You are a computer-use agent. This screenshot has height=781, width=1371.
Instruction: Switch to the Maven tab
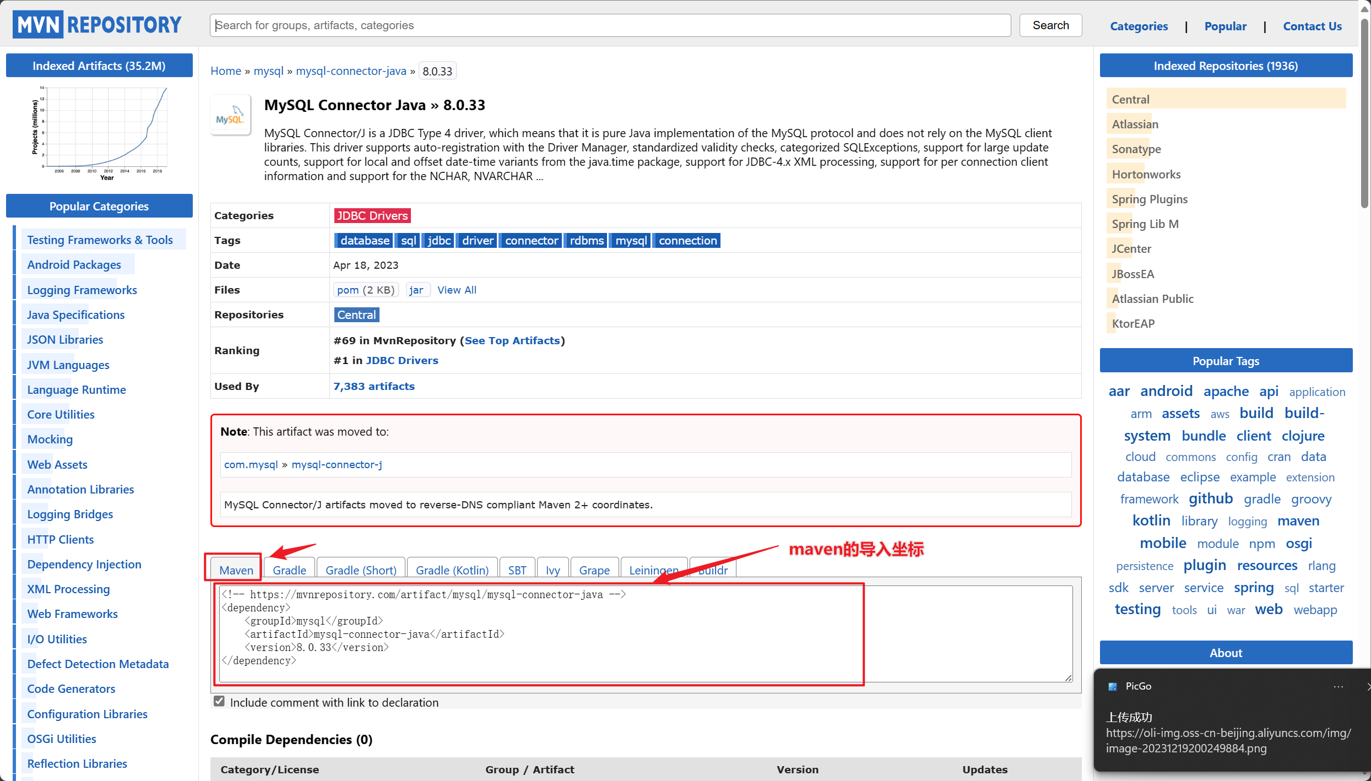(236, 570)
